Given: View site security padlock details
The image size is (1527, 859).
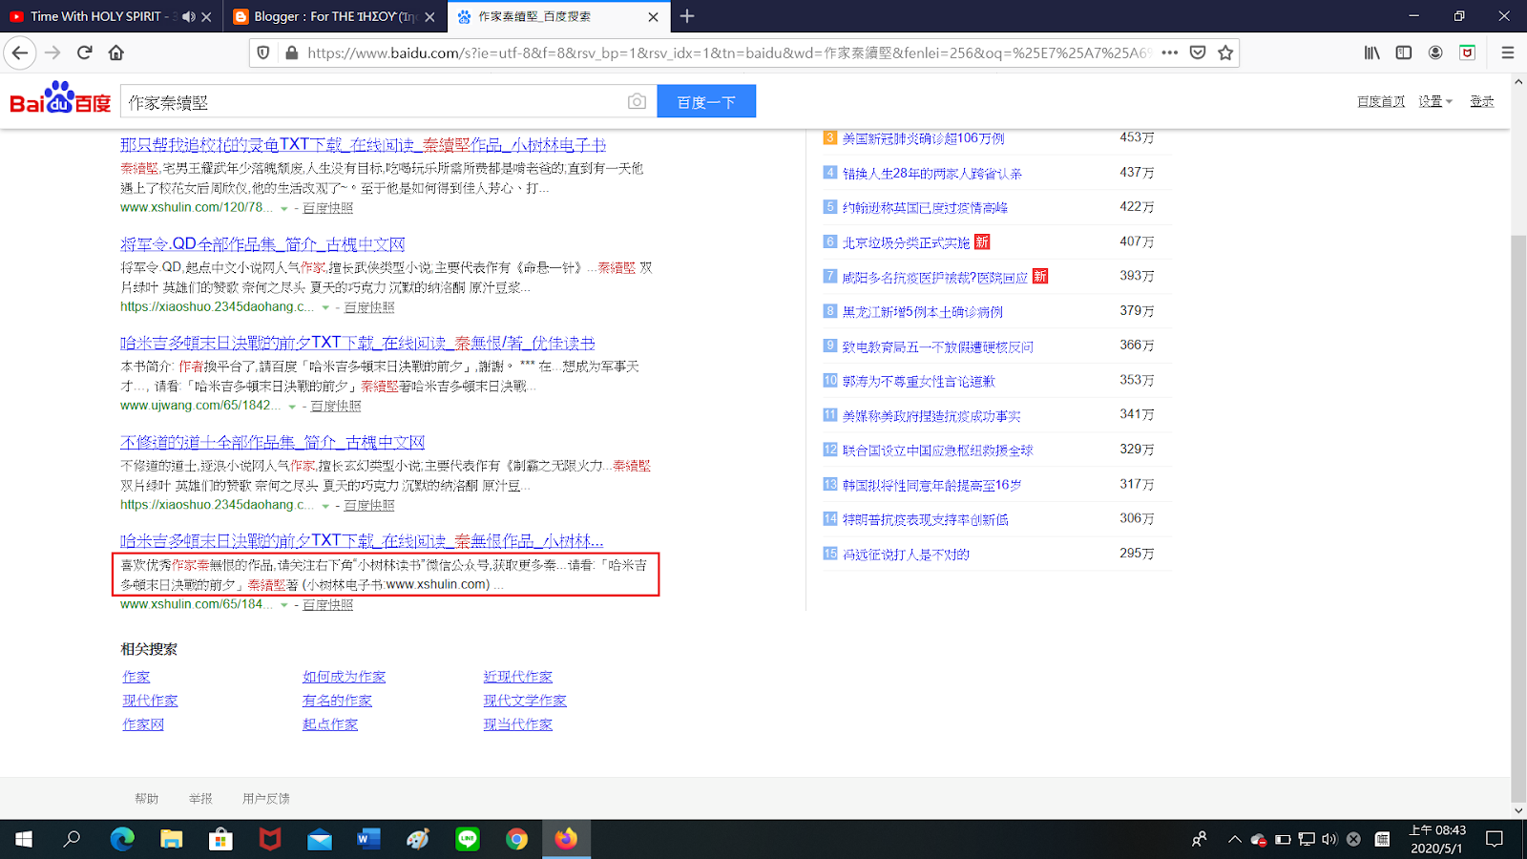Looking at the screenshot, I should [292, 52].
